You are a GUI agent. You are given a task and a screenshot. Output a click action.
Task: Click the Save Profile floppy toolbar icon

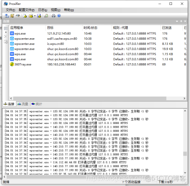point(39,16)
